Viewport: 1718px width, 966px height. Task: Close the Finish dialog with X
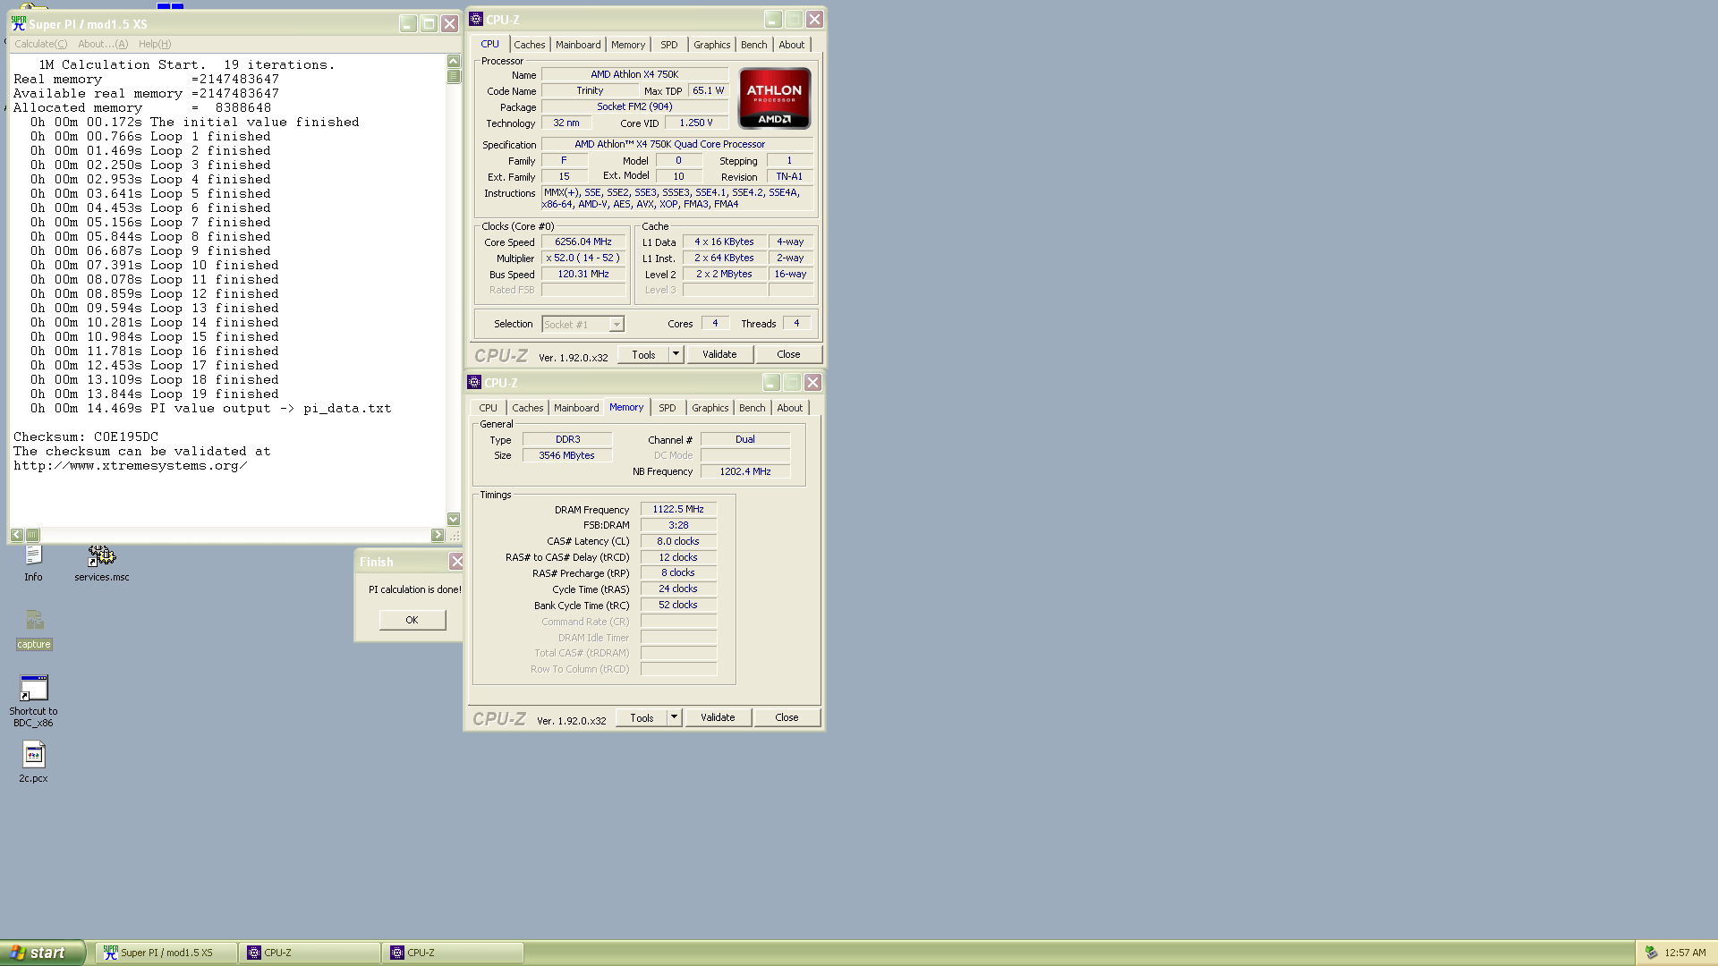[x=456, y=562]
